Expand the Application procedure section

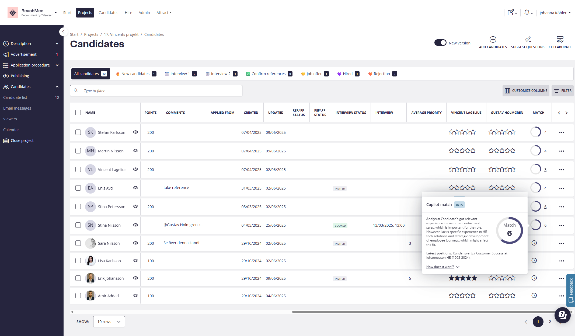click(57, 65)
